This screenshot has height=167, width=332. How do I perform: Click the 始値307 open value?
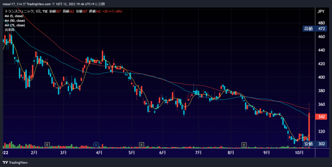(55, 11)
